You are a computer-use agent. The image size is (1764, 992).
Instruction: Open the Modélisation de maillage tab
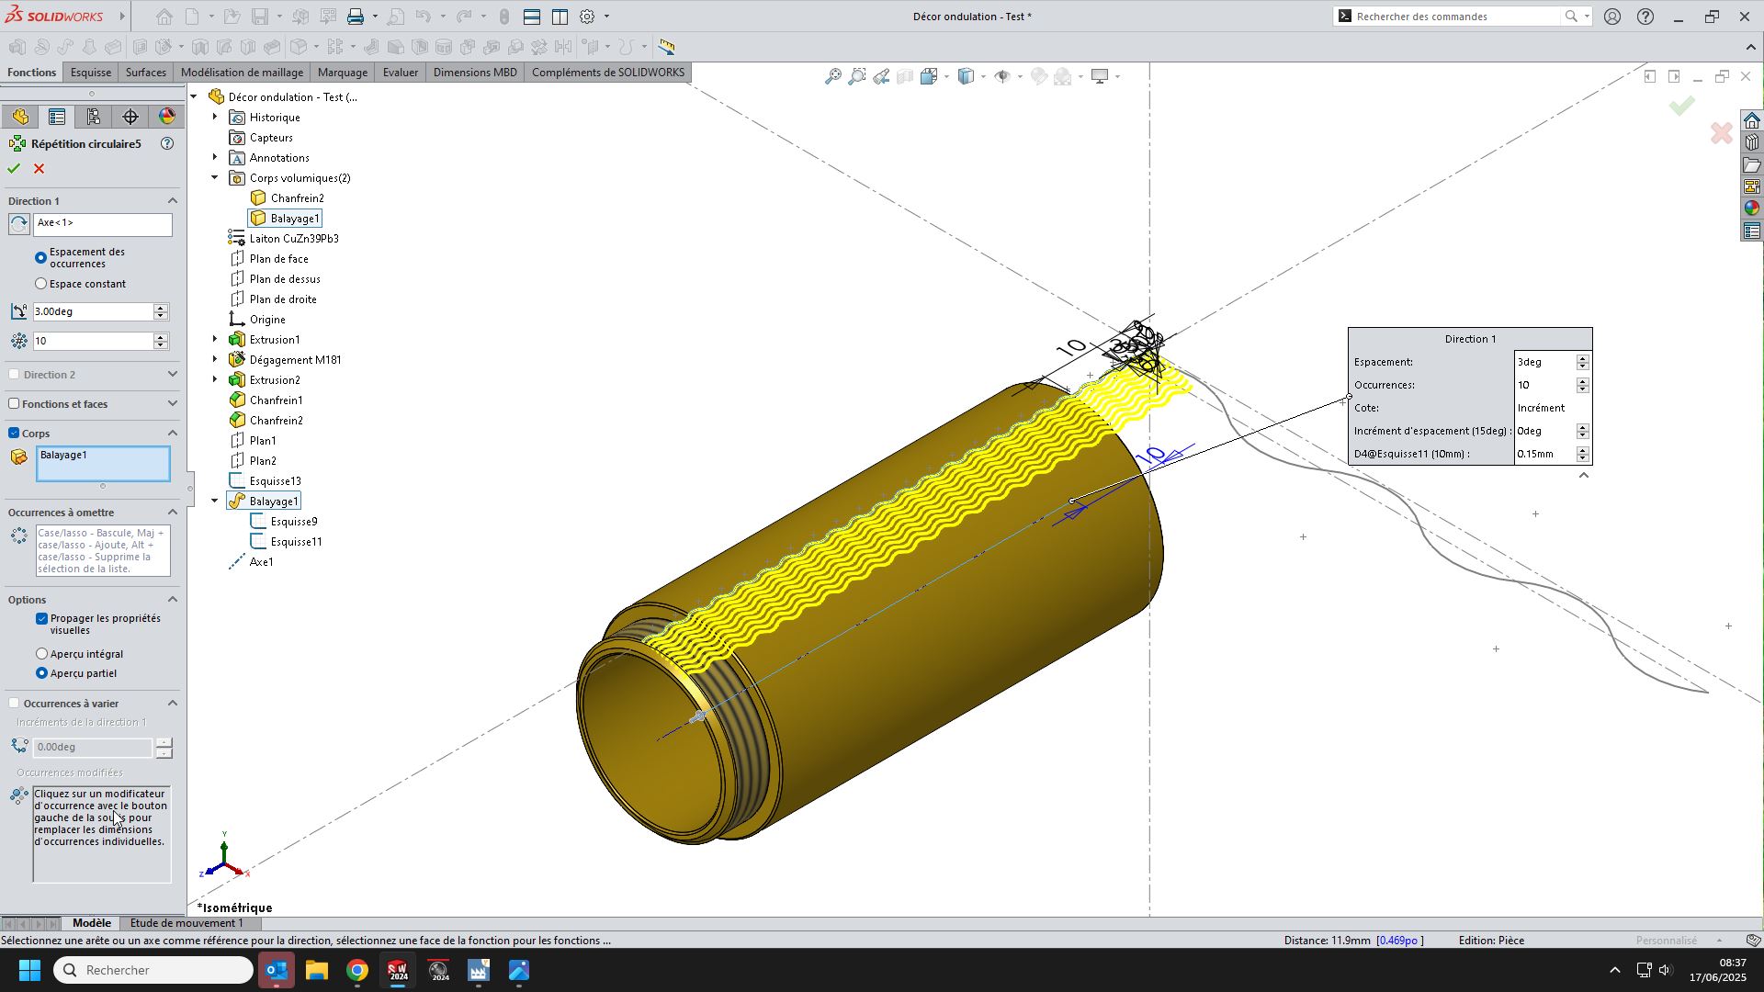(x=242, y=73)
